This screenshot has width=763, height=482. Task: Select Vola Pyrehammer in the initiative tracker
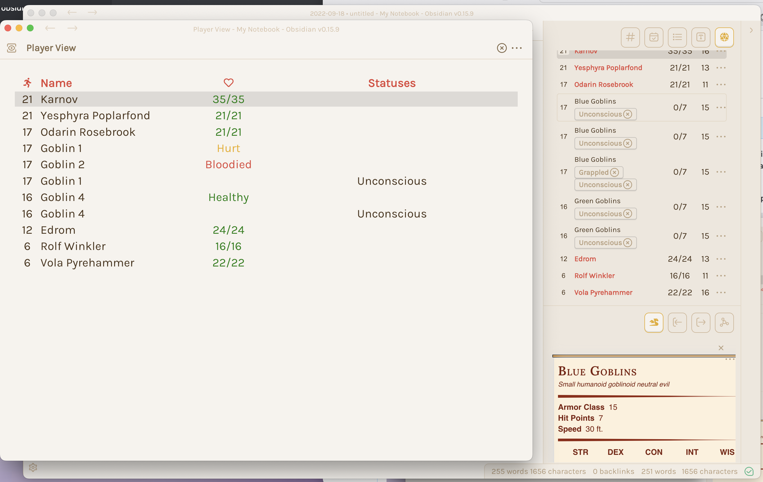pyautogui.click(x=603, y=292)
